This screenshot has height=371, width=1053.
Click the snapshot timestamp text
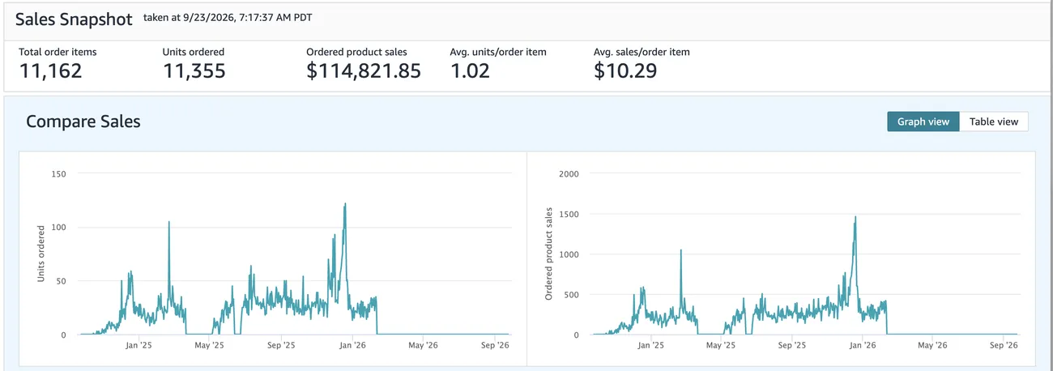(228, 17)
